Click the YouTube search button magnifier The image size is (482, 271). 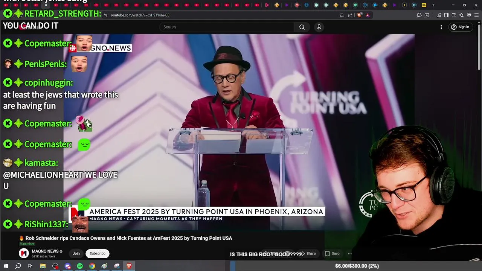(x=302, y=27)
